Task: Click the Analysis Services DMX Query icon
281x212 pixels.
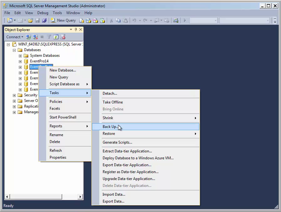Action: click(x=95, y=21)
